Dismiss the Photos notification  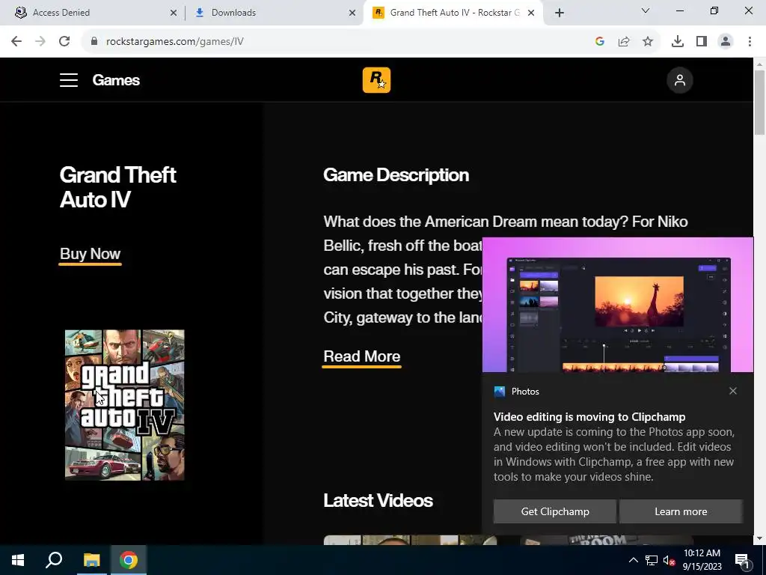click(x=733, y=391)
